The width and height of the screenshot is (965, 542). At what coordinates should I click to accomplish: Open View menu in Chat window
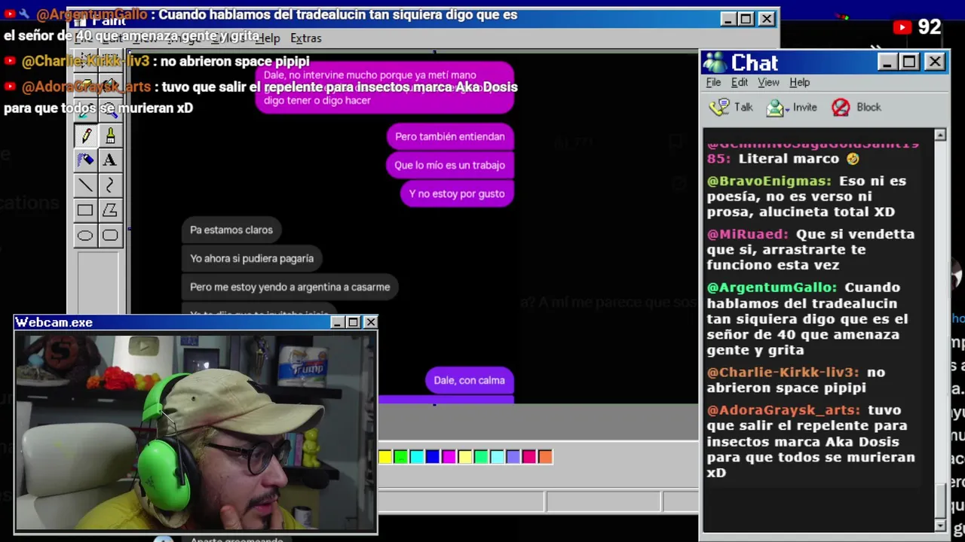768,82
